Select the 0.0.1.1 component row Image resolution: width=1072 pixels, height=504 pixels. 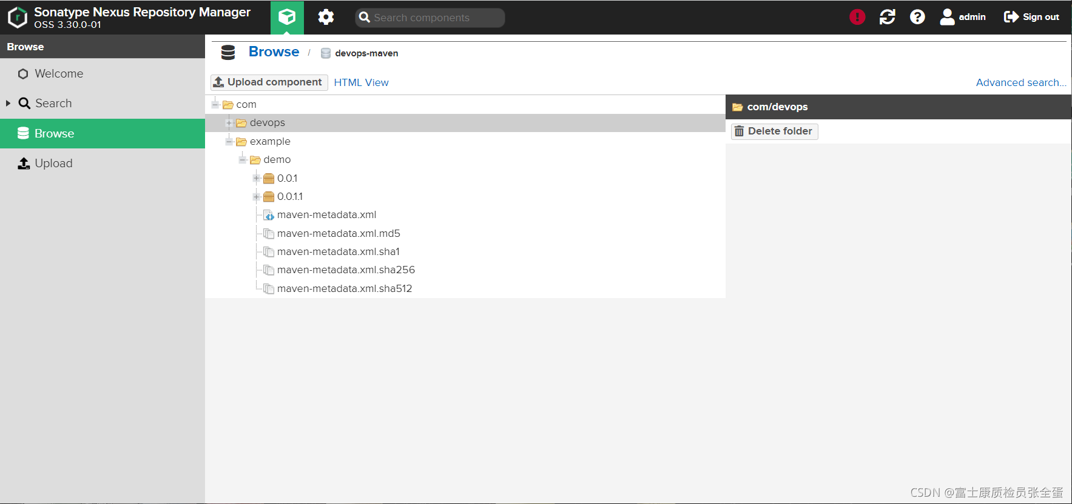(465, 196)
